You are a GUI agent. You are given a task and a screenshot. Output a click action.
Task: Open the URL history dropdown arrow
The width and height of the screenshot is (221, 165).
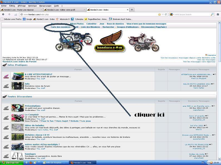click(x=163, y=14)
